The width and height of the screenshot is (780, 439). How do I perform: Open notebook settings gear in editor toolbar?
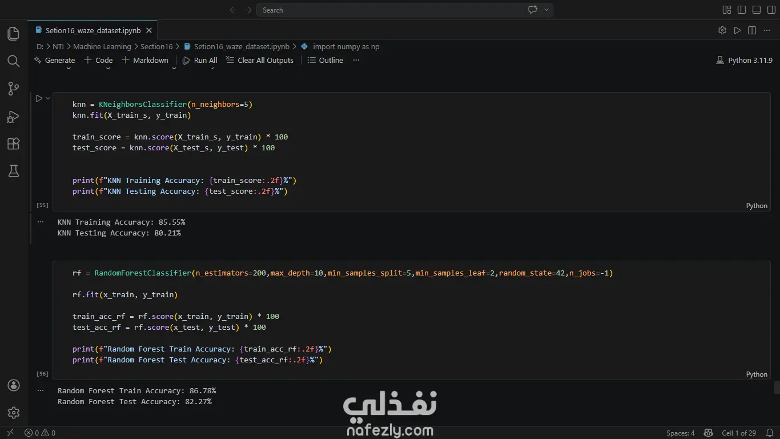tap(722, 30)
